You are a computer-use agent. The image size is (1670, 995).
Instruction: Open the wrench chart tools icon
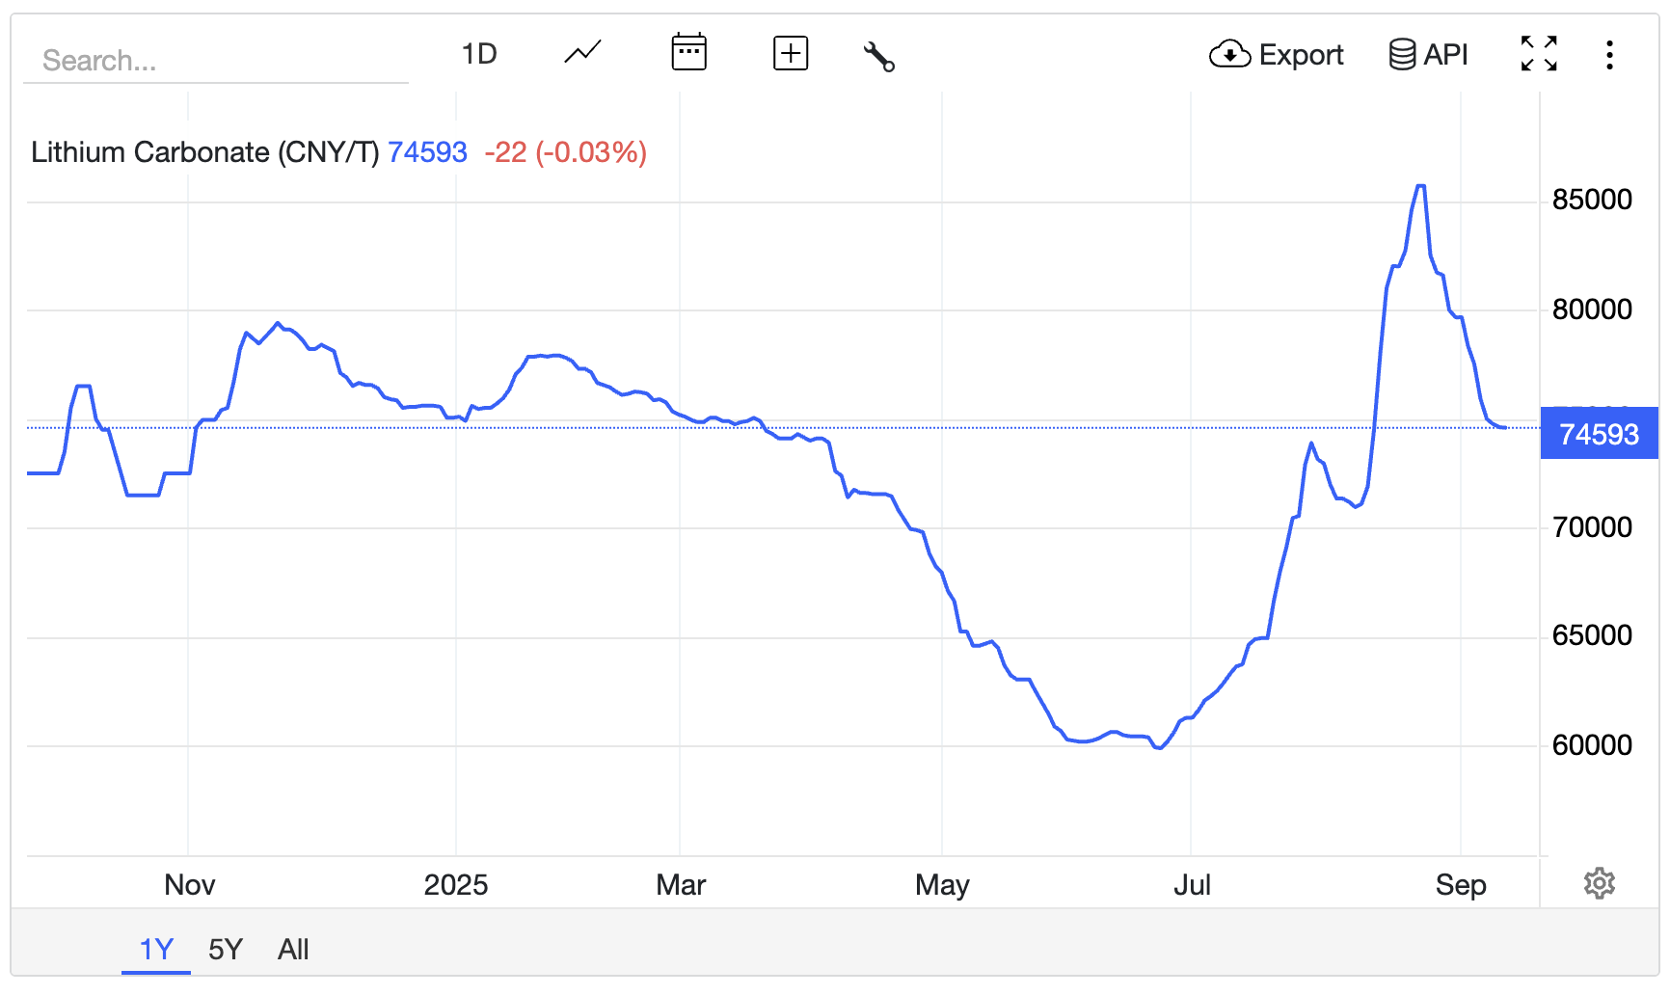point(878,56)
